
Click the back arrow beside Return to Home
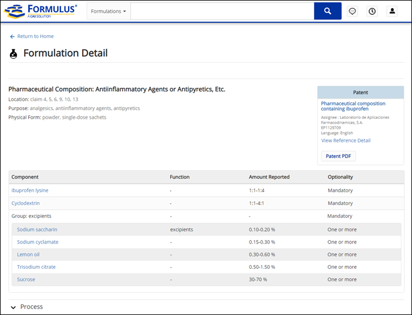coord(12,36)
